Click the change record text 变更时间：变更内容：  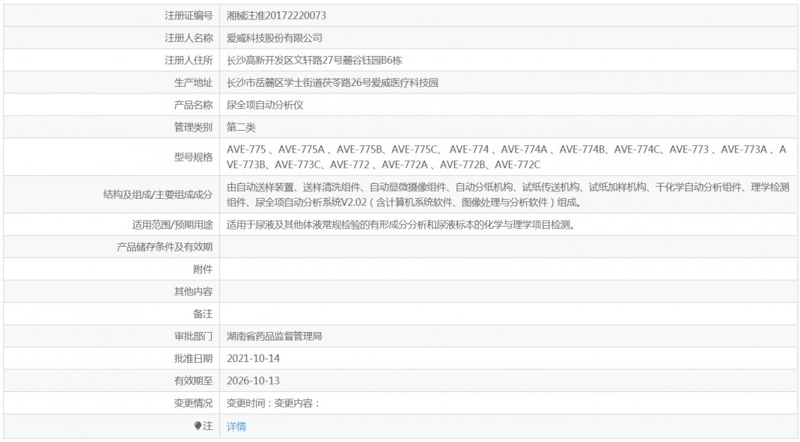tap(274, 403)
